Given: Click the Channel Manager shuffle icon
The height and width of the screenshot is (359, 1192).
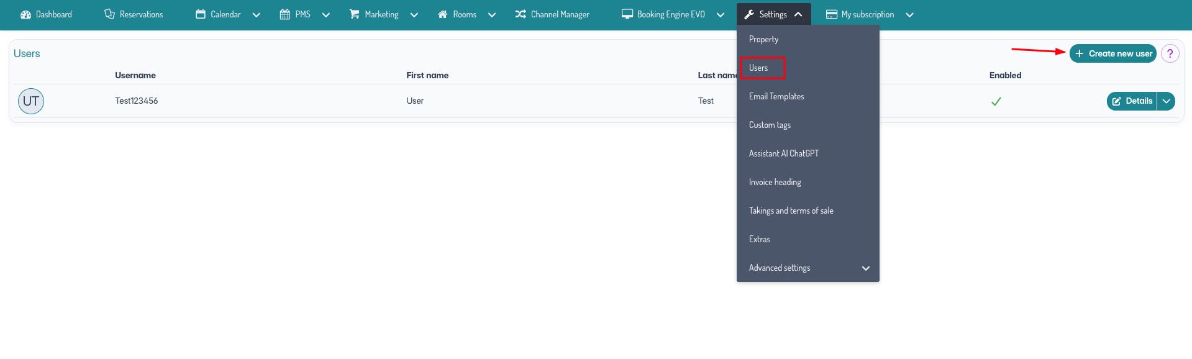Looking at the screenshot, I should pyautogui.click(x=521, y=14).
